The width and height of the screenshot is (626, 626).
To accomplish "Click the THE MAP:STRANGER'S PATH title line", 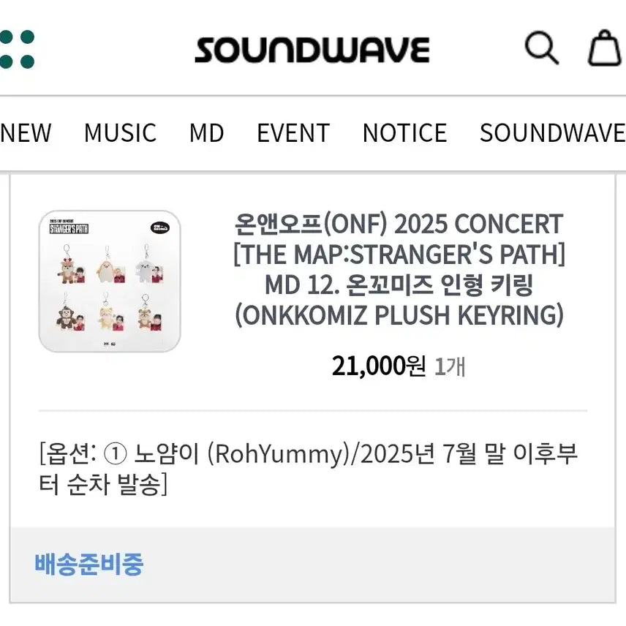I will click(397, 254).
